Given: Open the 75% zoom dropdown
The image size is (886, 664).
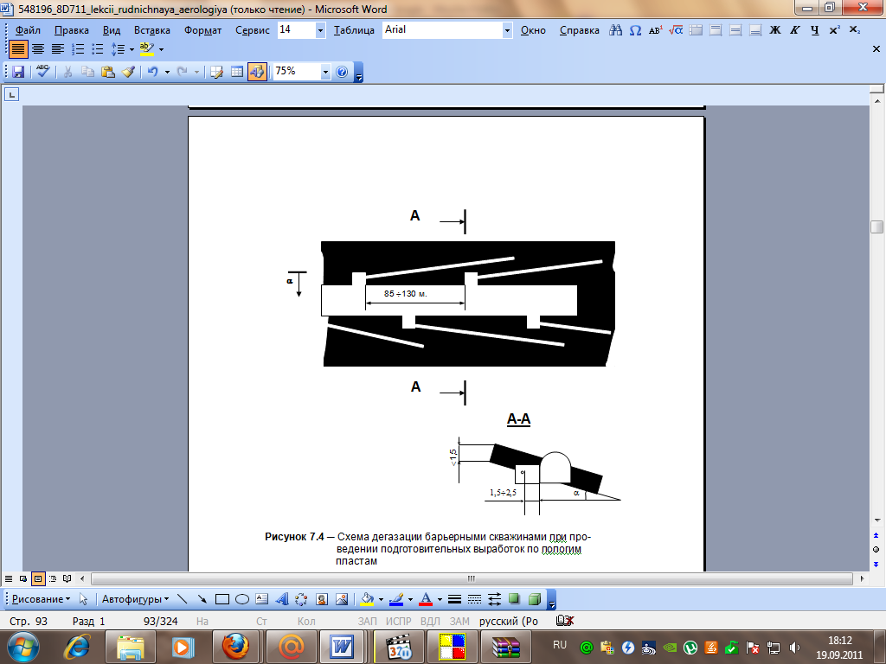Looking at the screenshot, I should 325,72.
